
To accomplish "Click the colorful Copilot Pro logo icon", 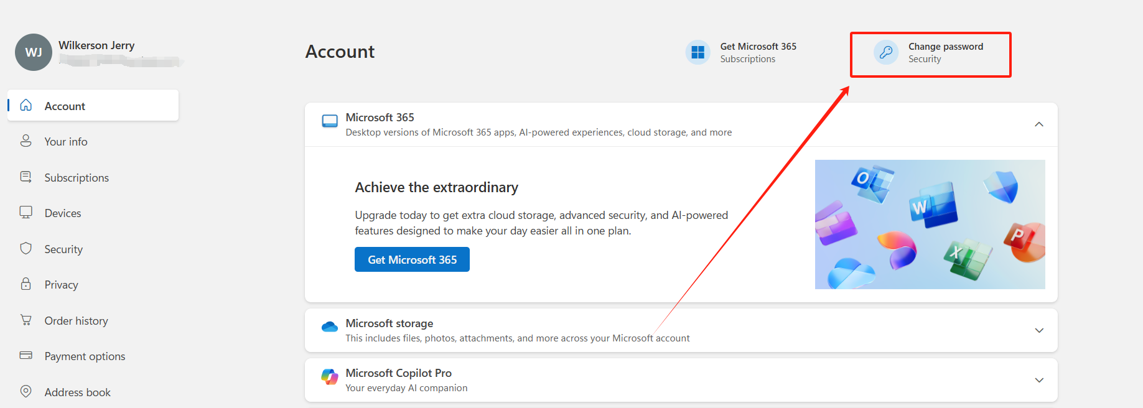I will pyautogui.click(x=330, y=376).
